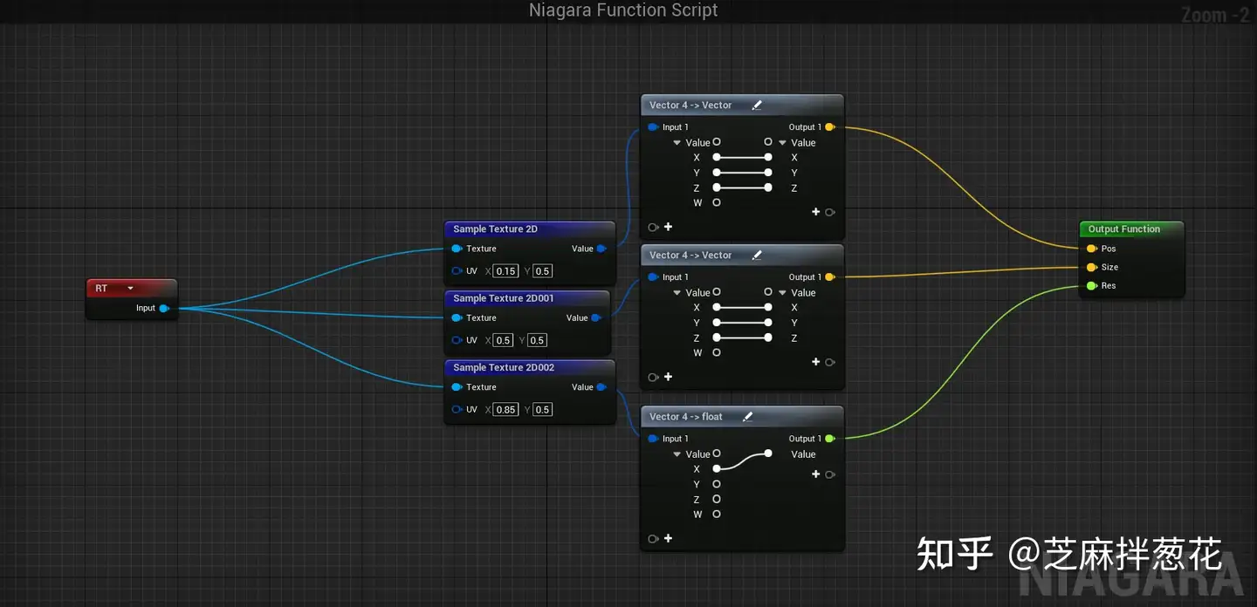
Task: Click the UV pin of Sample Texture 2D002
Action: pyautogui.click(x=457, y=410)
